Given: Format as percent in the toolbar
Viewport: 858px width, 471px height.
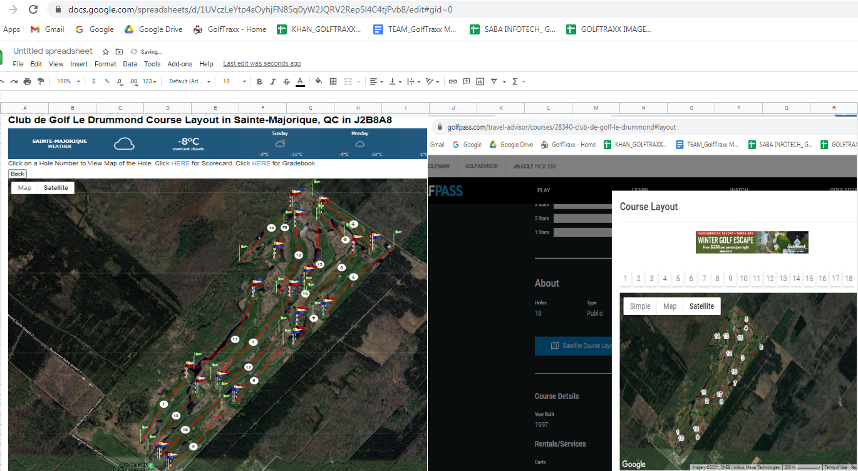Looking at the screenshot, I should (x=107, y=81).
